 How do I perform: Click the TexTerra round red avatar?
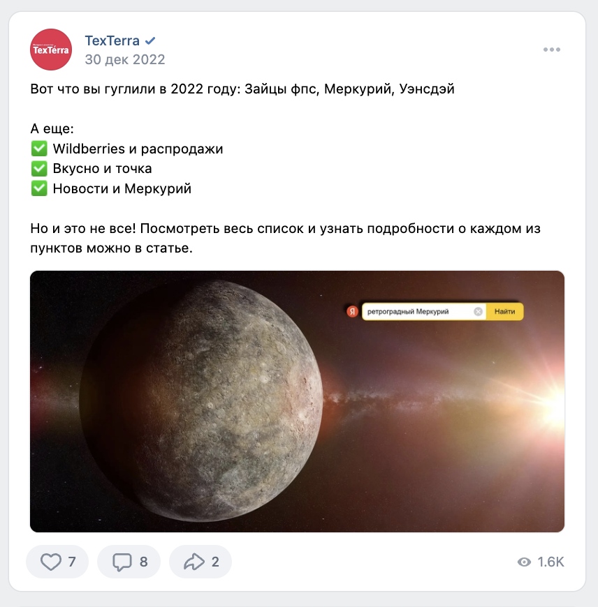(x=51, y=50)
